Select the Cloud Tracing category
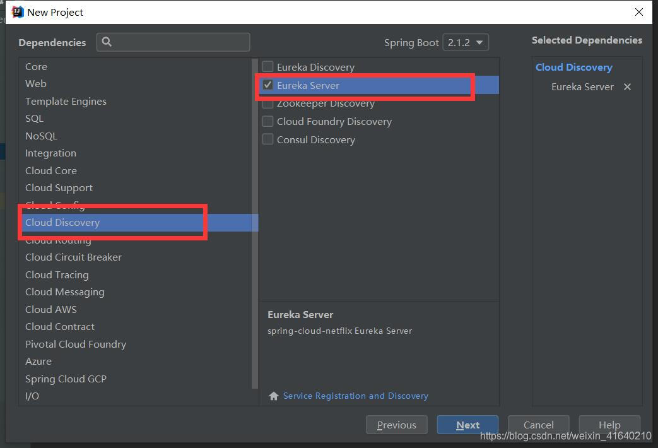Image resolution: width=658 pixels, height=448 pixels. (135, 274)
